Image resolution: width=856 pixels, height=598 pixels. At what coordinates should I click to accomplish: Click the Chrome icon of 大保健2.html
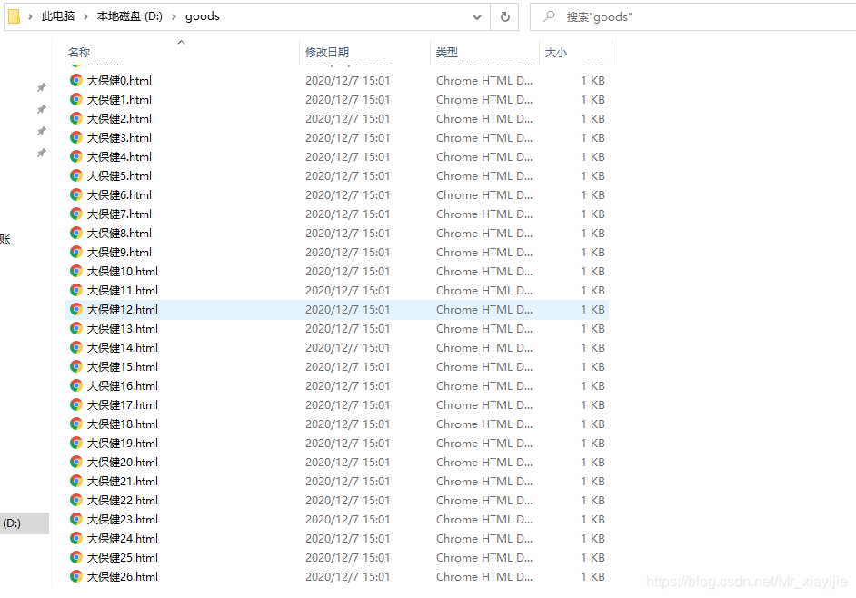[76, 118]
